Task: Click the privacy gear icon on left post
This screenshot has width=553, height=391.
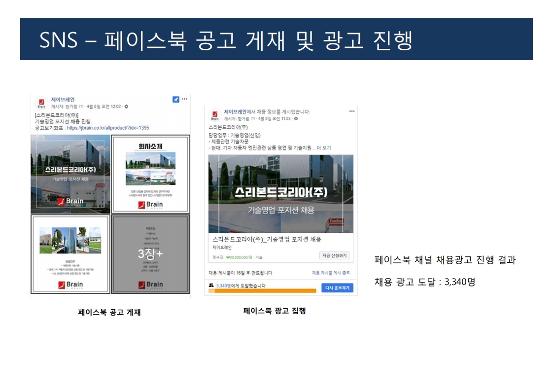Action: 126,107
